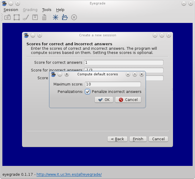Click the new session star icon

point(56,17)
